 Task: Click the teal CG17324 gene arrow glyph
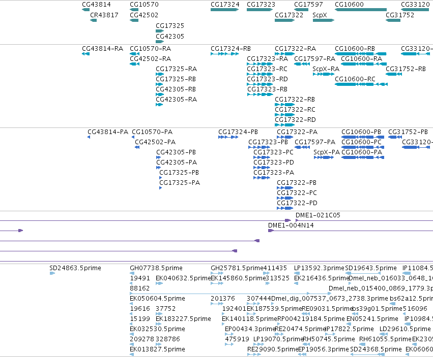click(x=224, y=10)
